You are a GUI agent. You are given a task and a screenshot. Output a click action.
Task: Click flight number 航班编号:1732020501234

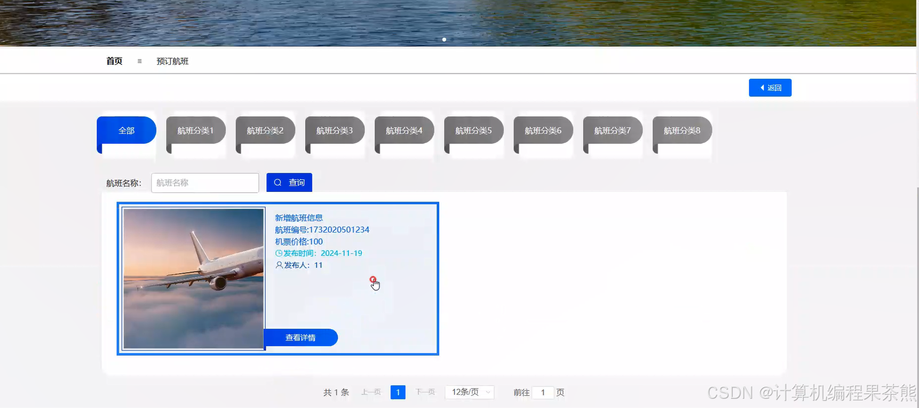pyautogui.click(x=322, y=229)
